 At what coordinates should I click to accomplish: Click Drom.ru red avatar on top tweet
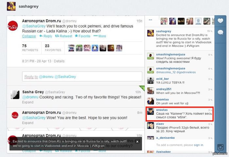coord(13,26)
